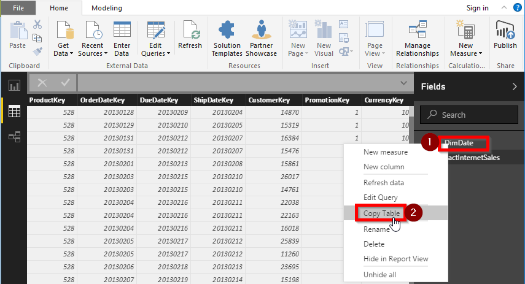Viewport: 525px width, 284px height.
Task: Click the Manage Relationships icon
Action: (x=418, y=29)
